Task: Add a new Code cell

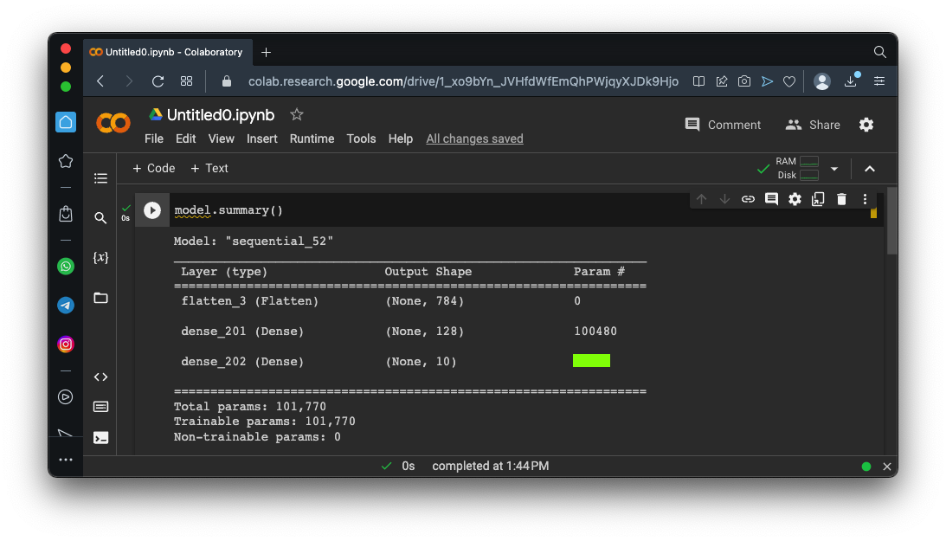Action: pyautogui.click(x=153, y=168)
